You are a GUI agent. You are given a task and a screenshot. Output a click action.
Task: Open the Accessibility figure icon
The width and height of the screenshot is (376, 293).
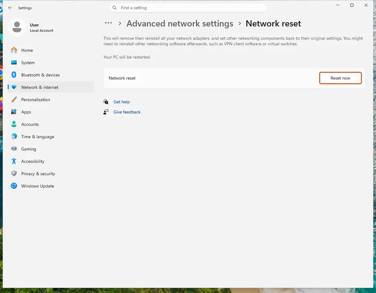click(14, 161)
